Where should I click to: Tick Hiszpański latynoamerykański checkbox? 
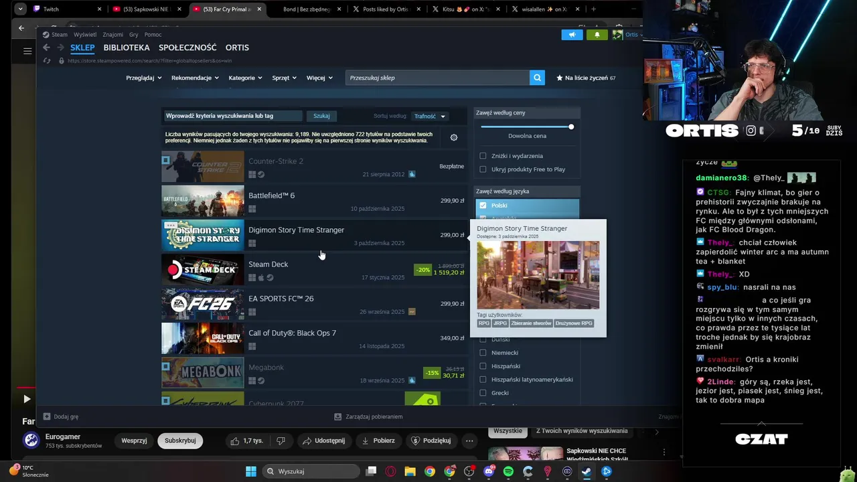click(x=483, y=380)
